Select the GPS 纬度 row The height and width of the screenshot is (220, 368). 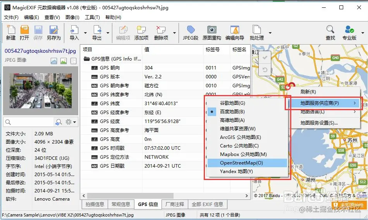point(165,104)
